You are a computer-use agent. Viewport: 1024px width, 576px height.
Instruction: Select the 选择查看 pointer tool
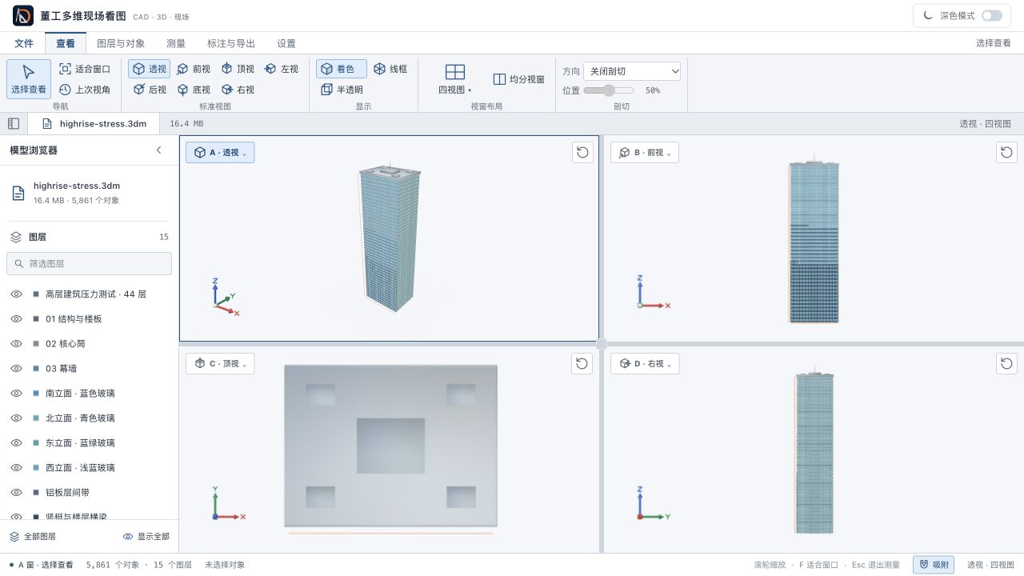29,79
